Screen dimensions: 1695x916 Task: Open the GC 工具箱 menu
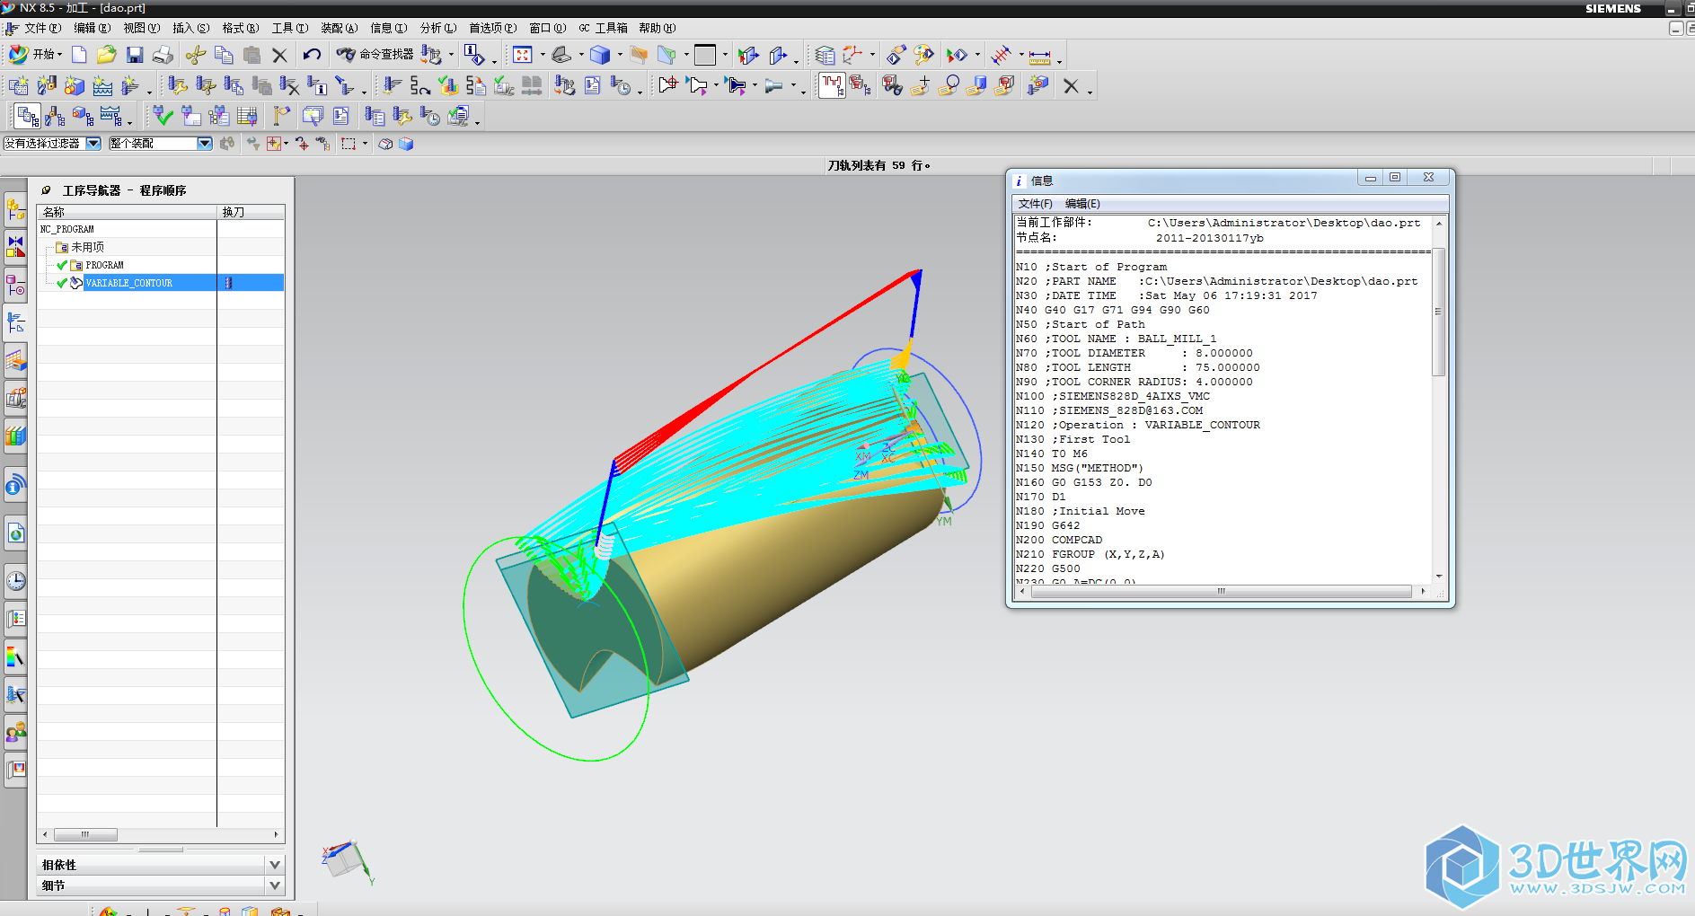coord(603,28)
